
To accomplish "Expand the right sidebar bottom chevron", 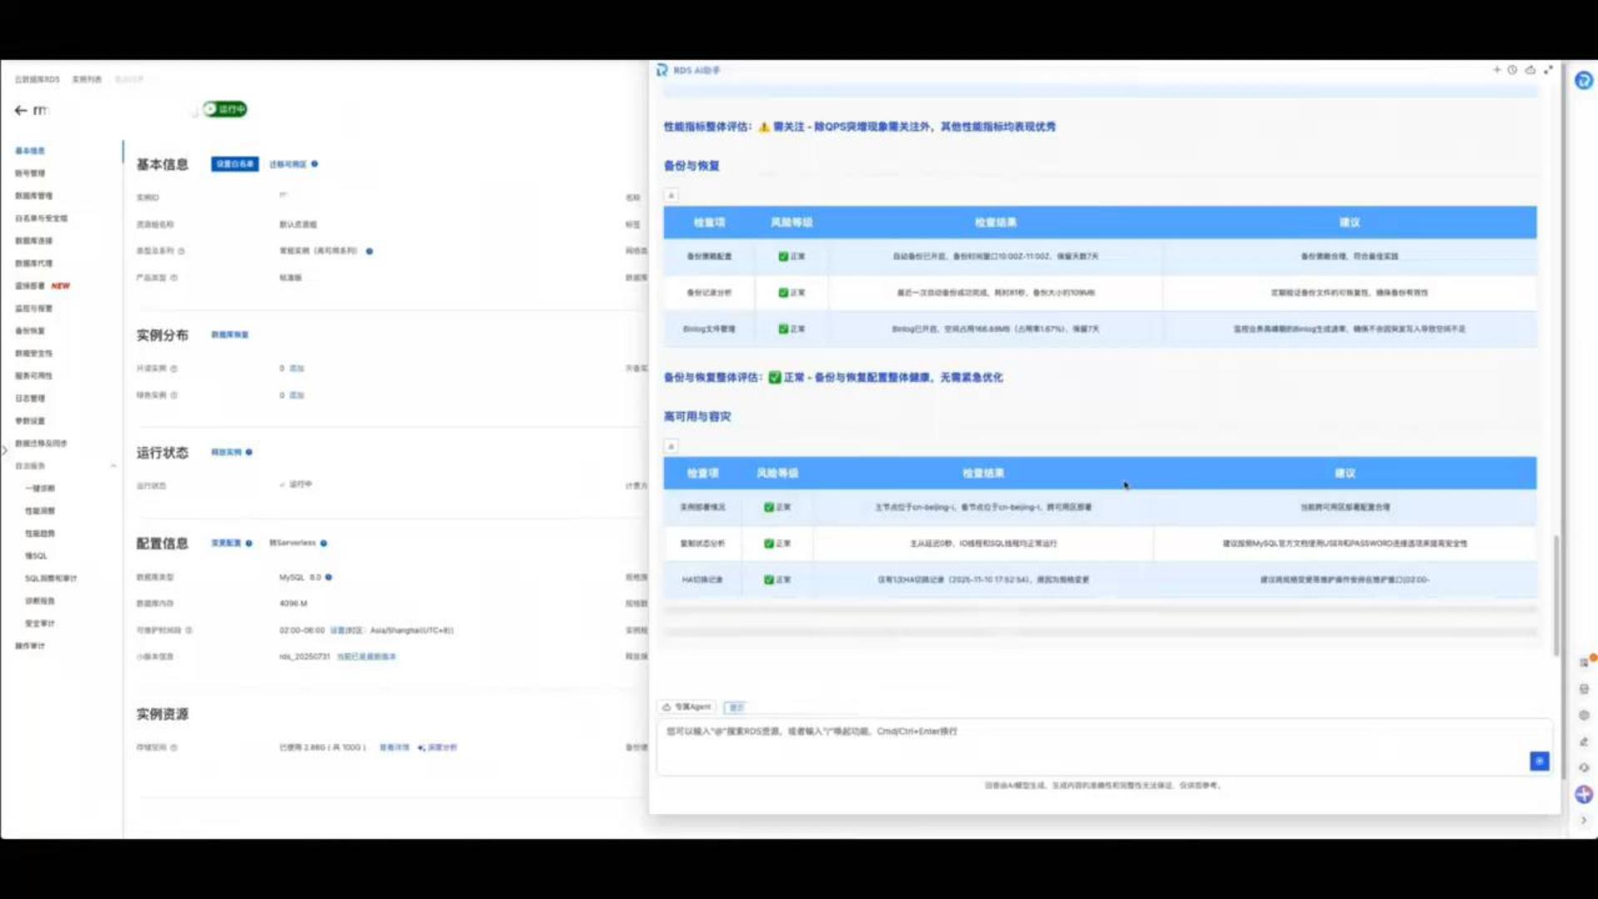I will pos(1583,820).
